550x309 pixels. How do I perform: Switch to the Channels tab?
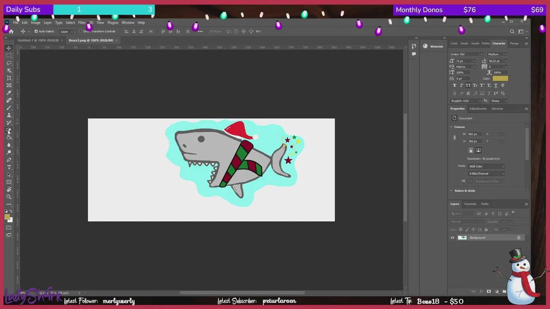coord(470,204)
